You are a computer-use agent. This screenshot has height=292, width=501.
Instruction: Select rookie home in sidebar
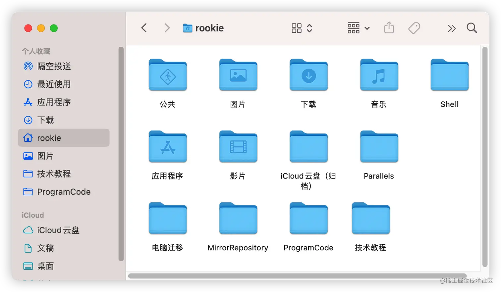pos(64,138)
